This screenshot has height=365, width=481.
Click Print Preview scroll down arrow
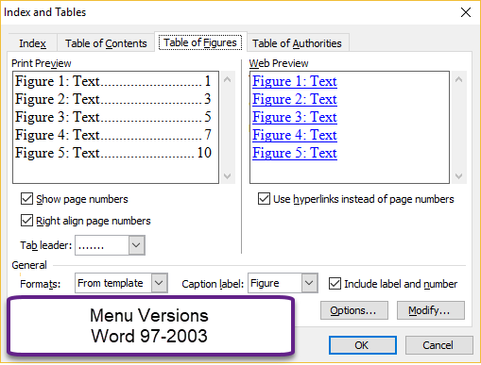[x=227, y=176]
